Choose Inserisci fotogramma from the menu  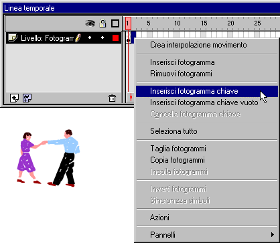(207, 62)
